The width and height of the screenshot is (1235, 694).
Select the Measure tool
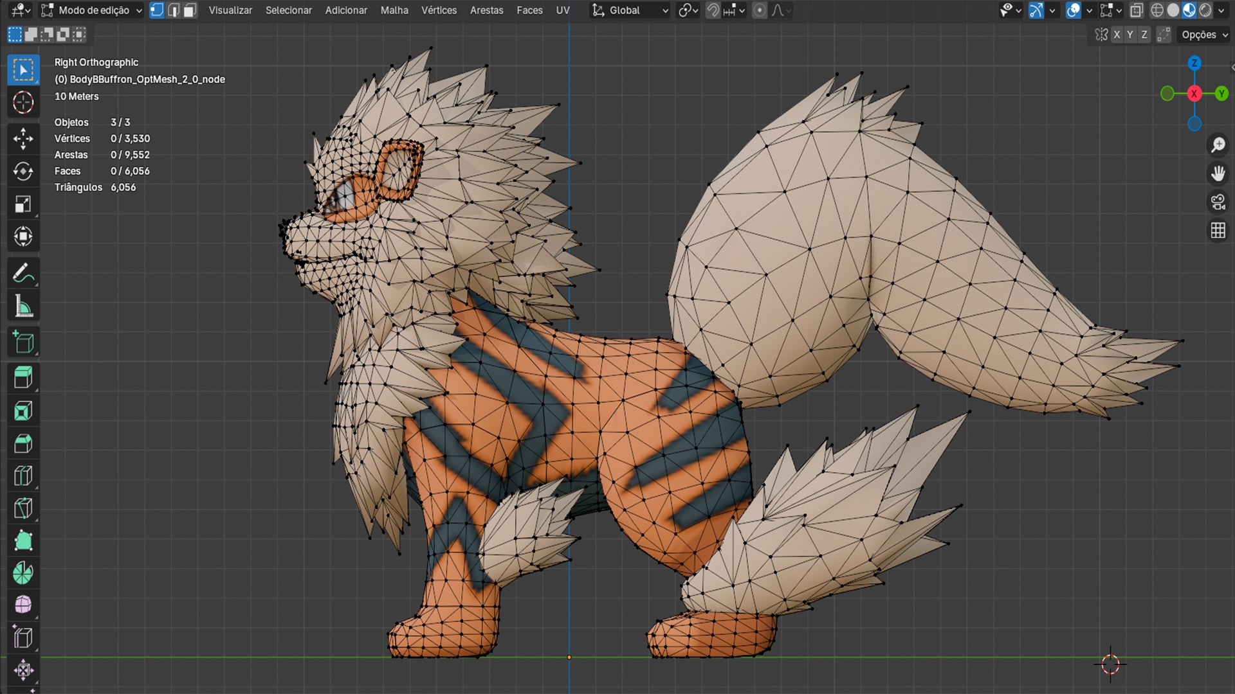point(23,306)
